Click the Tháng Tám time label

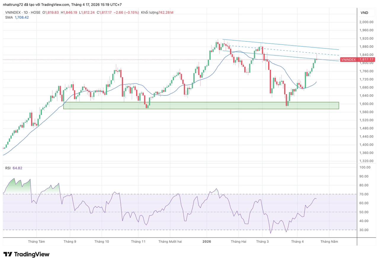[x=36, y=241]
